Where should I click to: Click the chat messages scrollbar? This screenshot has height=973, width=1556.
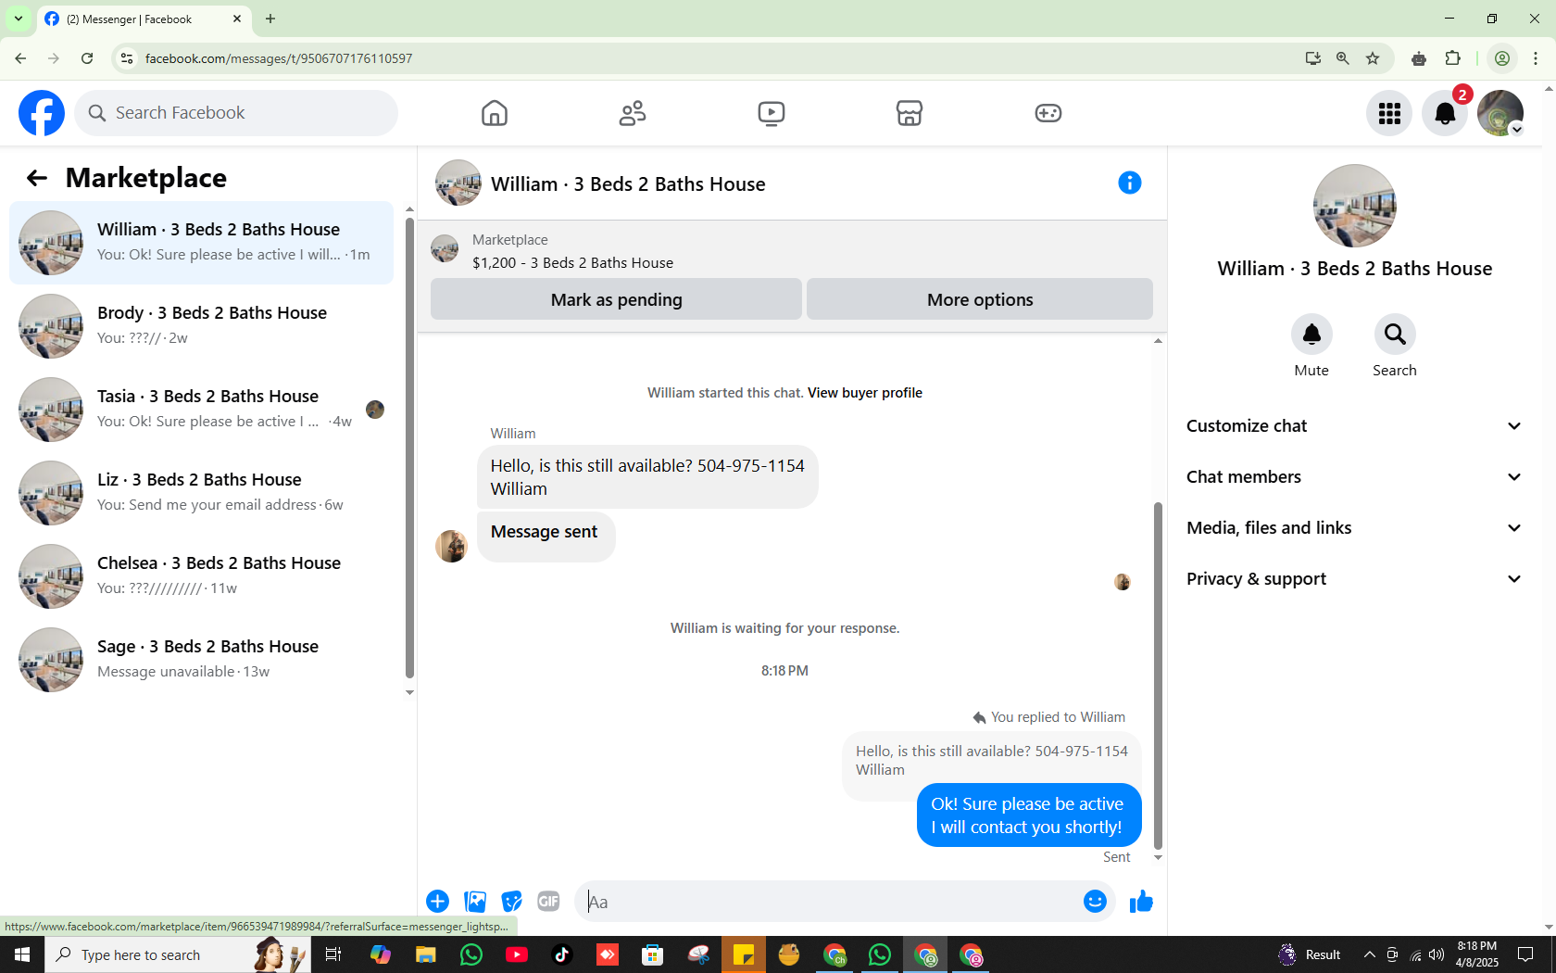(x=1158, y=676)
